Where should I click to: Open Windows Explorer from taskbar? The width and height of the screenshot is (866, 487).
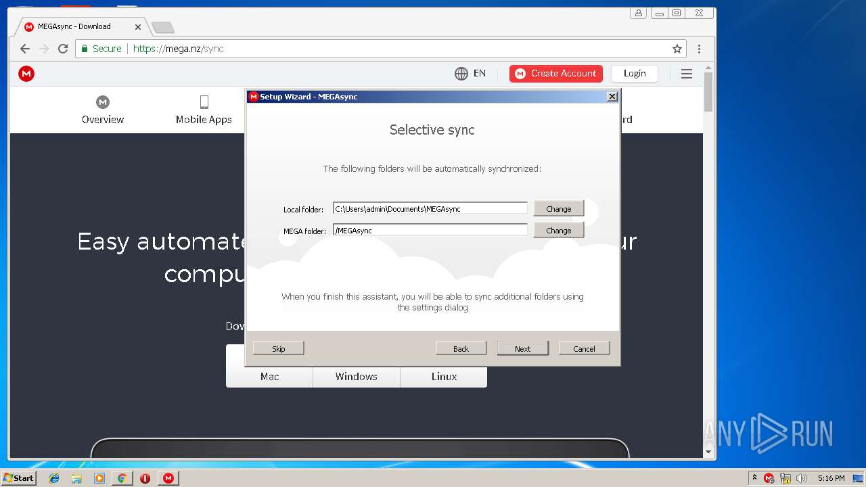click(76, 478)
